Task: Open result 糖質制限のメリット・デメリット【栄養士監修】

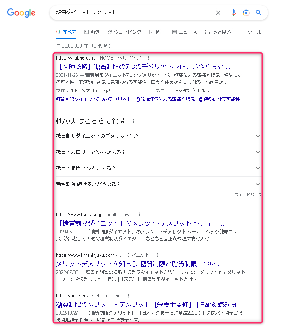Action: click(146, 305)
